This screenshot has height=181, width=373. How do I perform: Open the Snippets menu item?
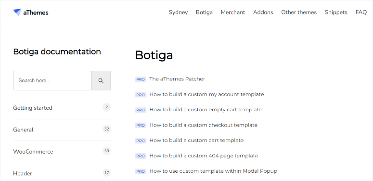pyautogui.click(x=336, y=13)
